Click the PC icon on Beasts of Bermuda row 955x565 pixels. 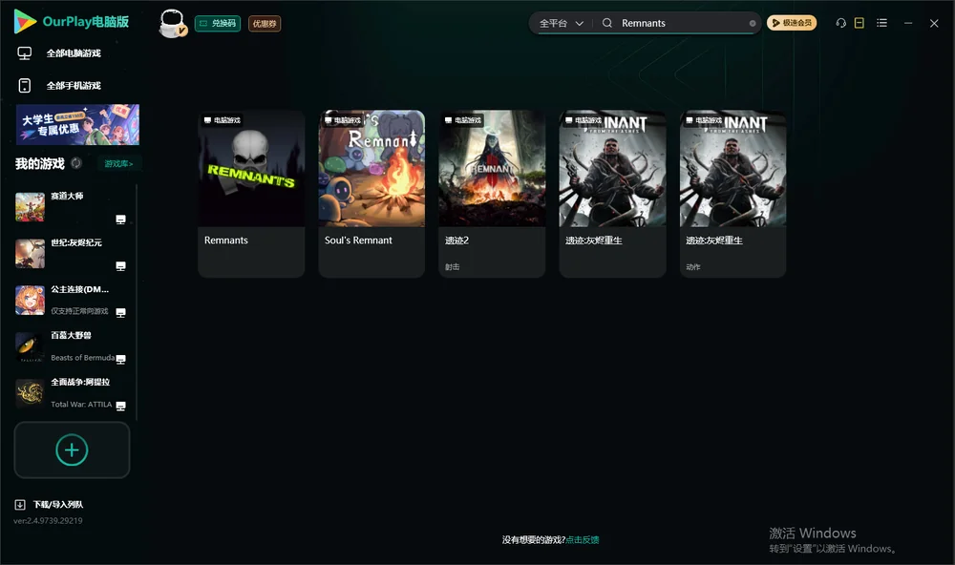tap(120, 359)
